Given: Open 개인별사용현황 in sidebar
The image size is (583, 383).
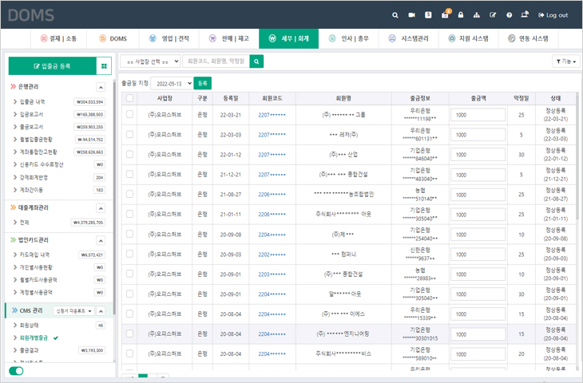Looking at the screenshot, I should coord(36,267).
